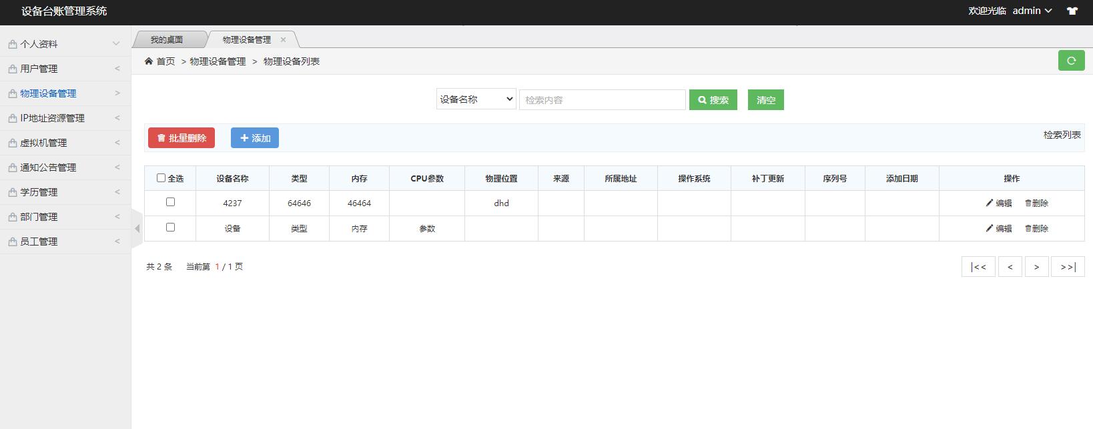Image resolution: width=1093 pixels, height=429 pixels.
Task: Open 虚拟机管理 in the sidebar menu
Action: [65, 143]
